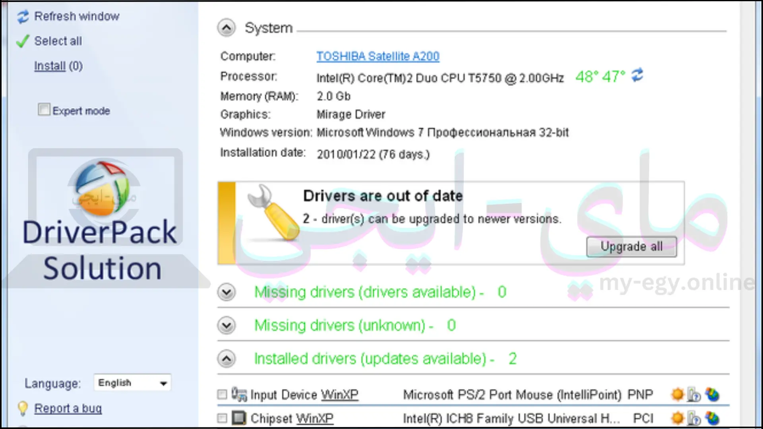This screenshot has height=429, width=763.
Task: Click the PNP label in Input Device row
Action: point(640,394)
